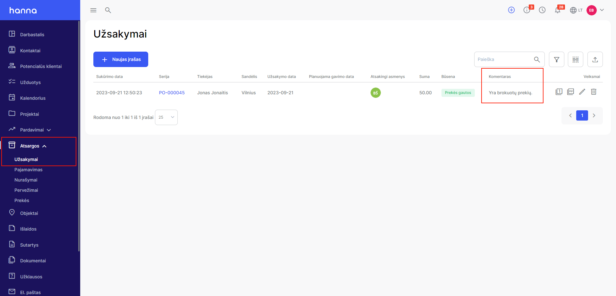Open the EB user avatar
Image resolution: width=616 pixels, height=296 pixels.
tap(591, 10)
